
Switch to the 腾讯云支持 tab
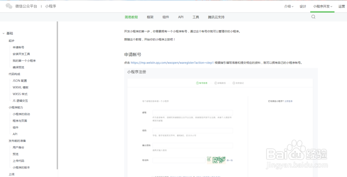point(216,17)
